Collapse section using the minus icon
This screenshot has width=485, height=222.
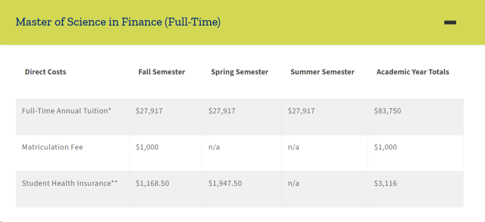click(x=450, y=22)
